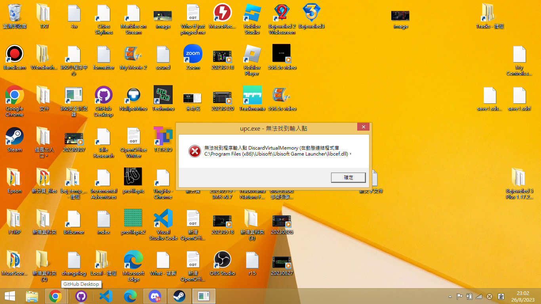Open the TETR.IO desktop icon
The height and width of the screenshot is (304, 541).
click(x=163, y=137)
